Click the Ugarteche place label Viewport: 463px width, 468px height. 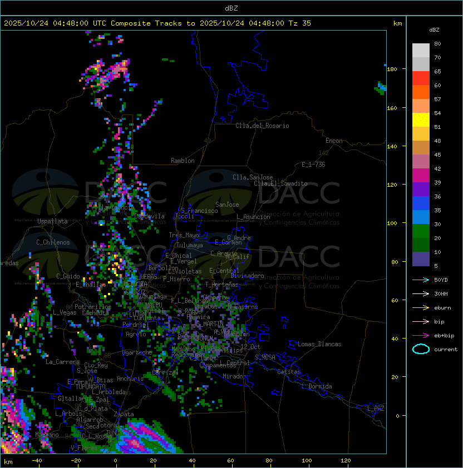[137, 352]
